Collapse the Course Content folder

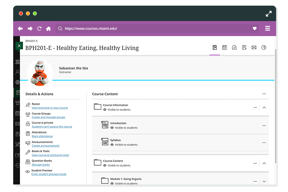coord(264,163)
